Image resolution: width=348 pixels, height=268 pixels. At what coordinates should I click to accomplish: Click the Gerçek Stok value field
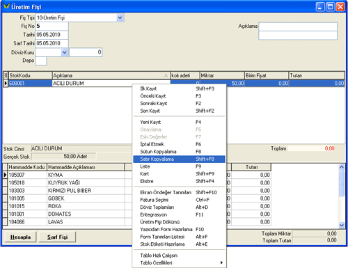point(54,157)
